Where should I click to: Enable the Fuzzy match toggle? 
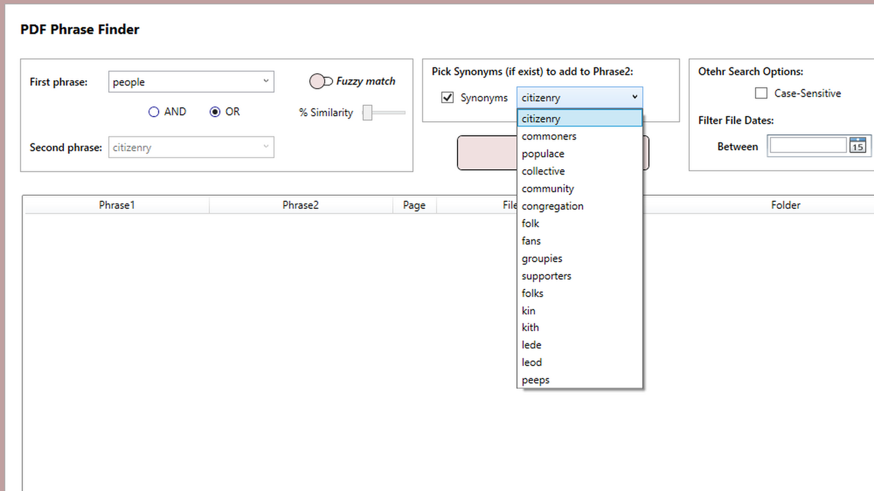point(321,81)
